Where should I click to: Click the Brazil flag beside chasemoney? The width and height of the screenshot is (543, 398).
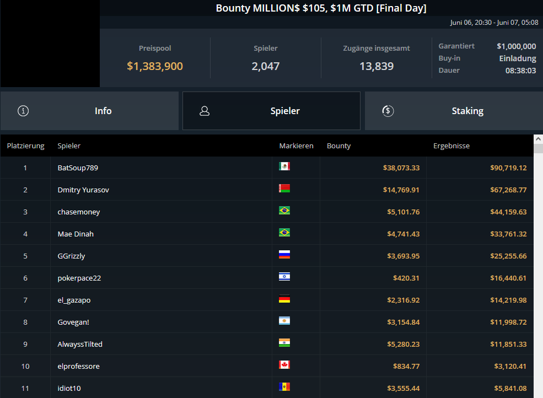pyautogui.click(x=284, y=210)
